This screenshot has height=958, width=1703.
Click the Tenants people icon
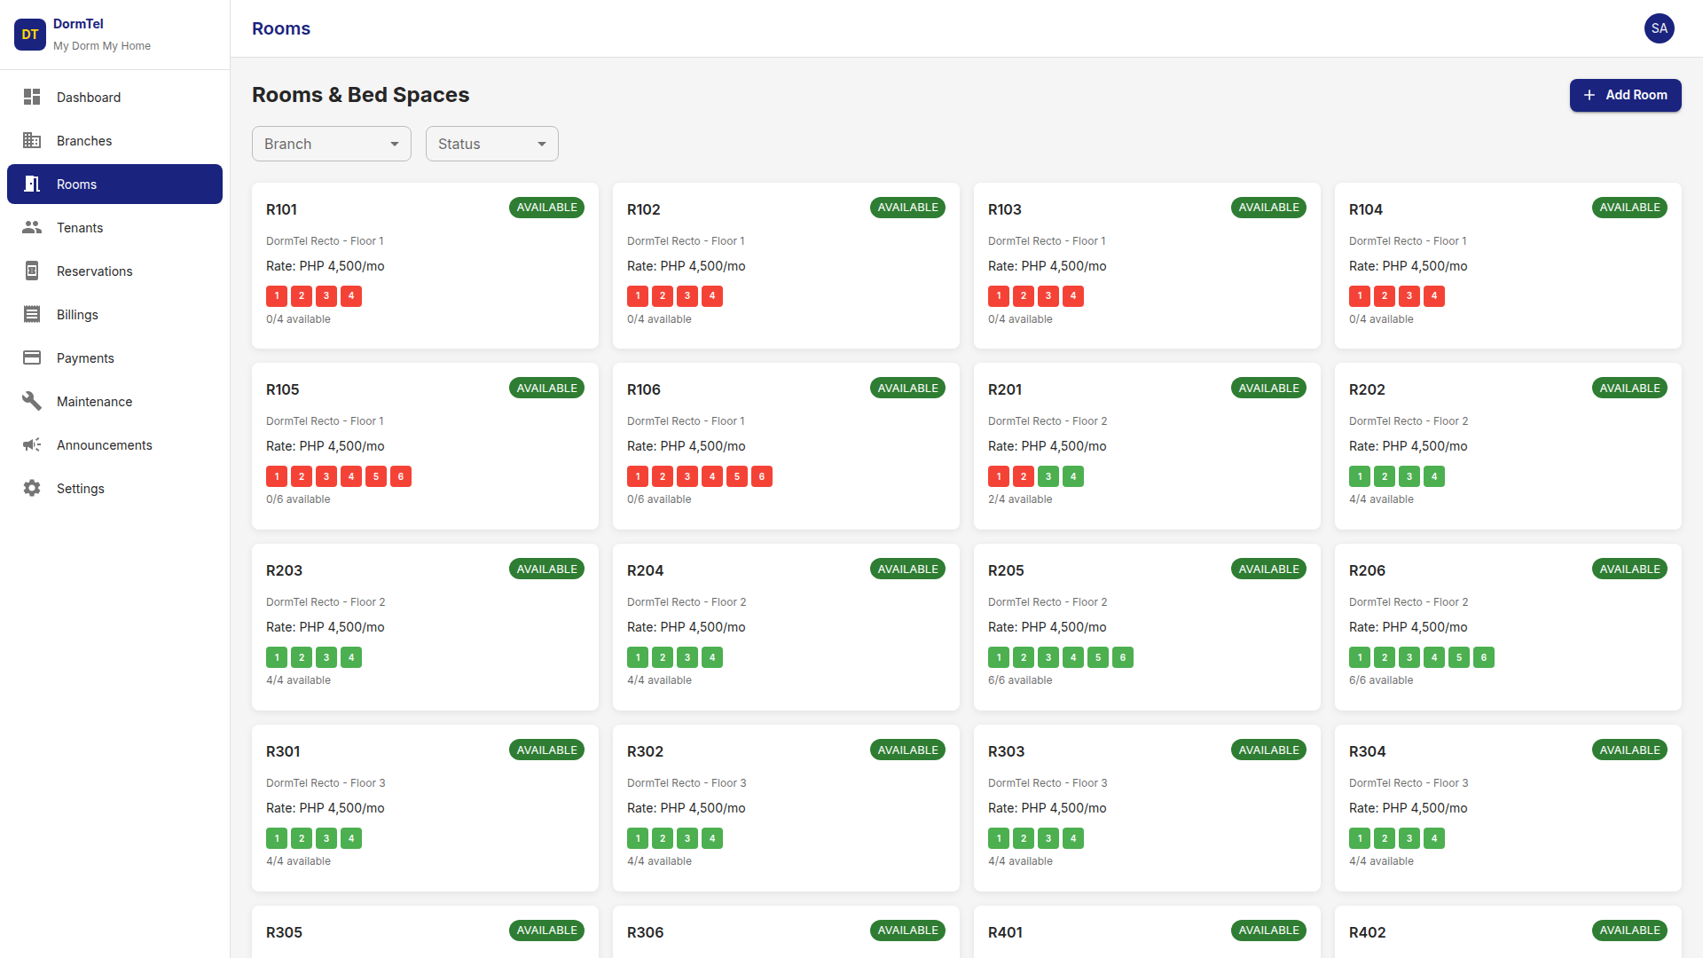[x=32, y=227]
